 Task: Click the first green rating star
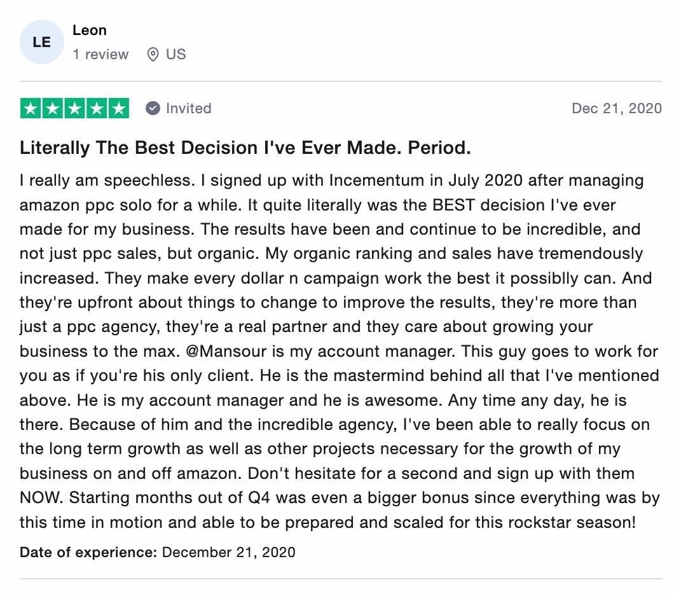coord(31,108)
